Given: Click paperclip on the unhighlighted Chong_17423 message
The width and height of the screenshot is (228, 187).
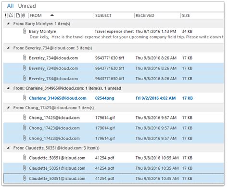Looking at the screenshot, I should pyautogui.click(x=25, y=117).
